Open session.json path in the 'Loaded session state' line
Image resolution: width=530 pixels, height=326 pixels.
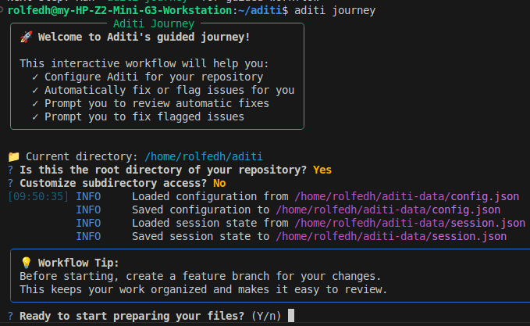click(x=410, y=223)
